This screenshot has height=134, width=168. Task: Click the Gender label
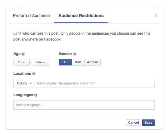coord(65,54)
